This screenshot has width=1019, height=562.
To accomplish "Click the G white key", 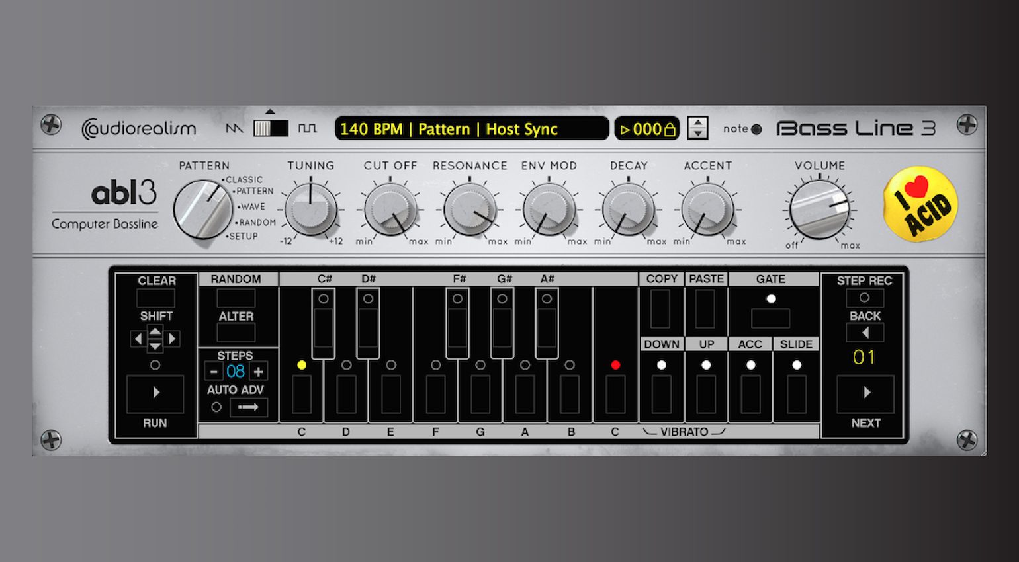I will click(x=480, y=393).
